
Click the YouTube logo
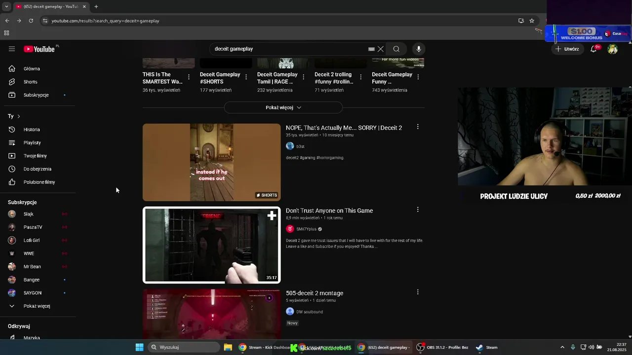(39, 49)
